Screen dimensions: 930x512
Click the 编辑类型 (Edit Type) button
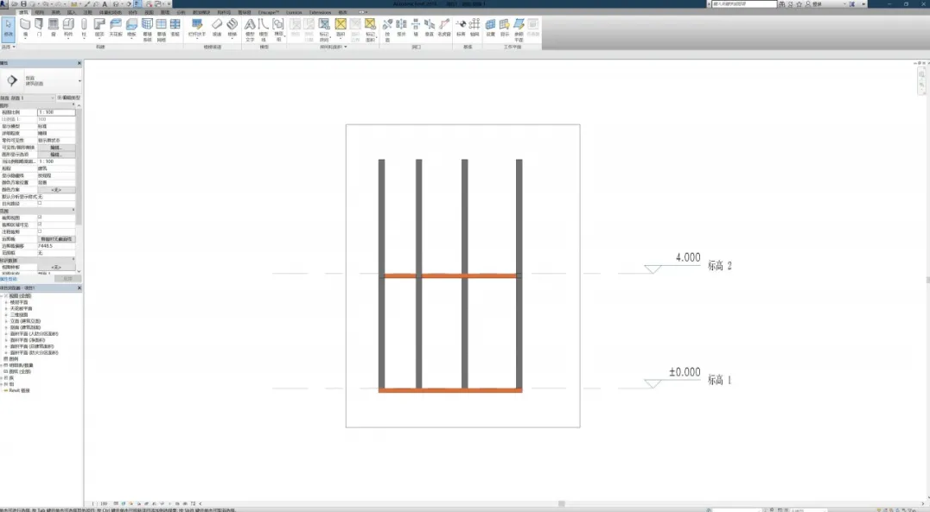69,98
